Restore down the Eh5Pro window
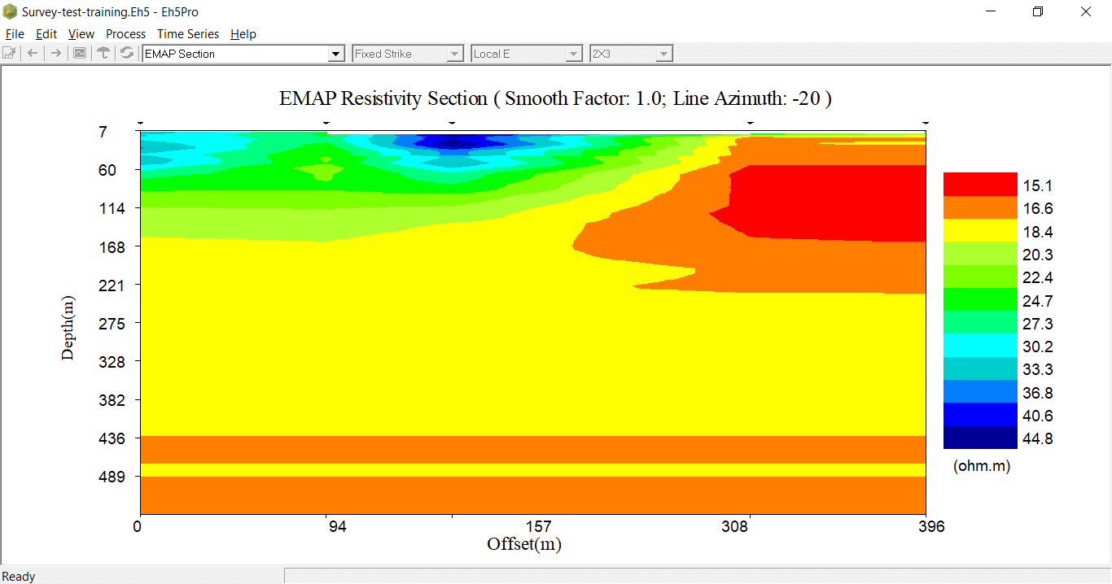 [1037, 12]
